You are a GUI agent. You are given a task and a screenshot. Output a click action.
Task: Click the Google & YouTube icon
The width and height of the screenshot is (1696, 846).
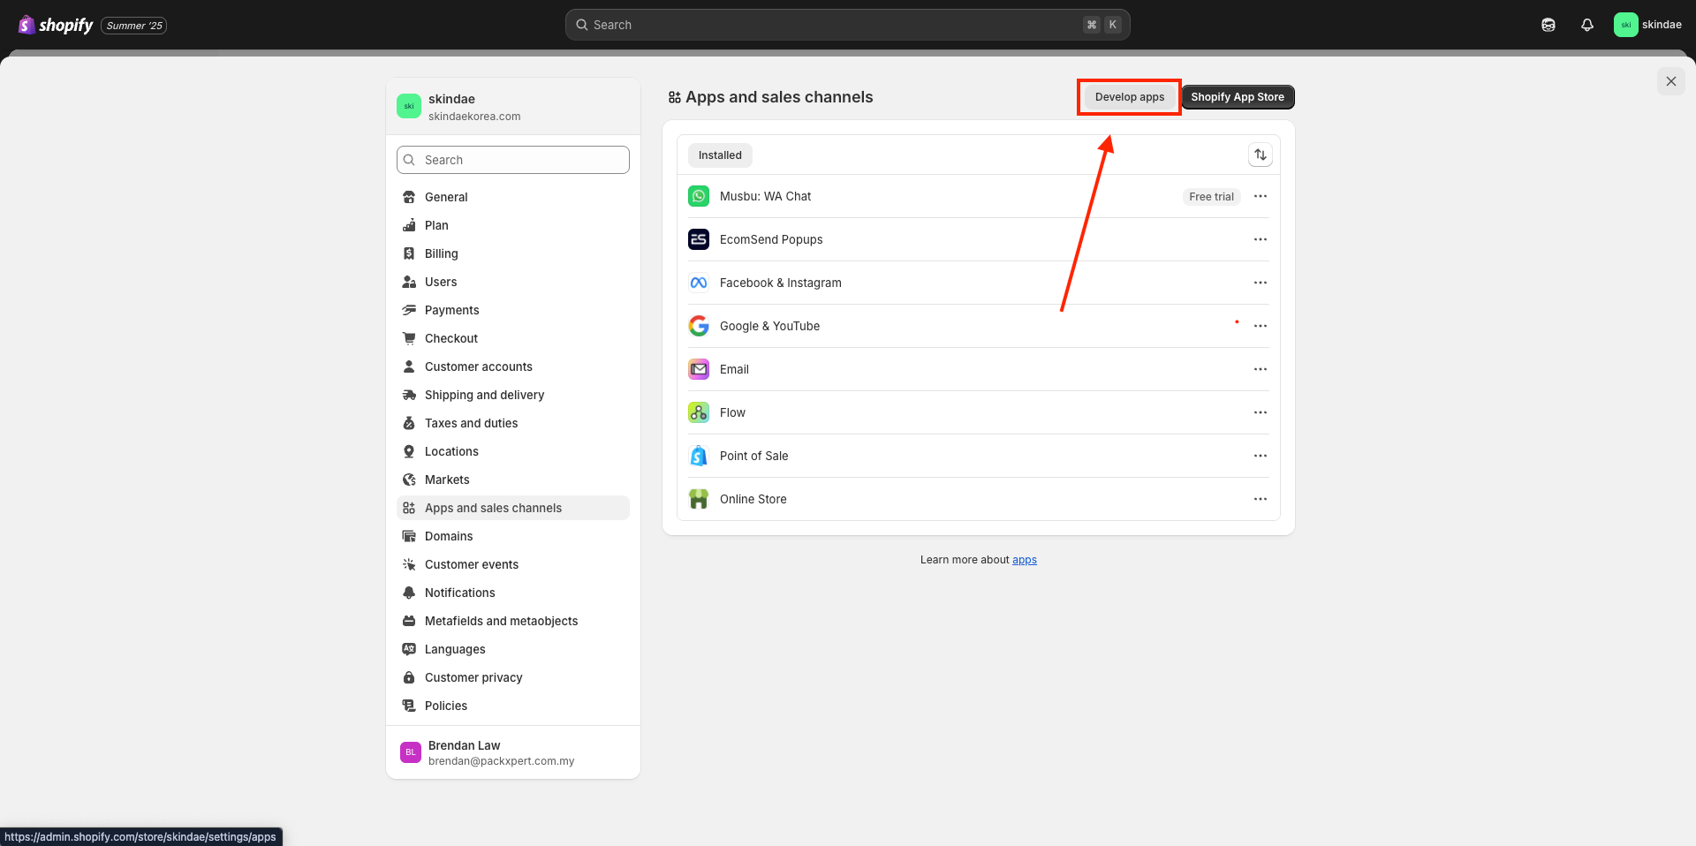click(699, 326)
